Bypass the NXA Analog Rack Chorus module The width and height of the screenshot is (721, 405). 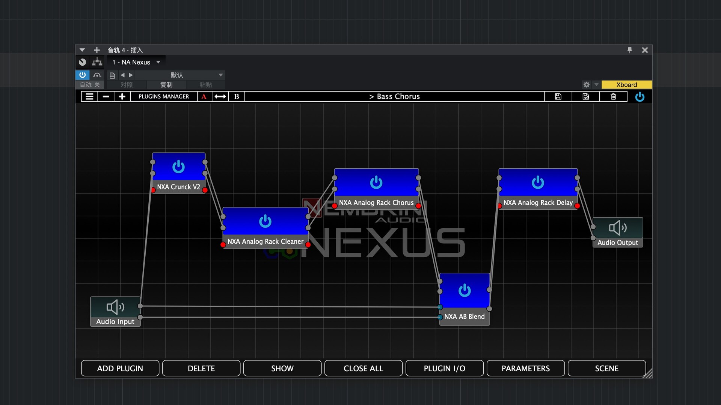coord(376,183)
